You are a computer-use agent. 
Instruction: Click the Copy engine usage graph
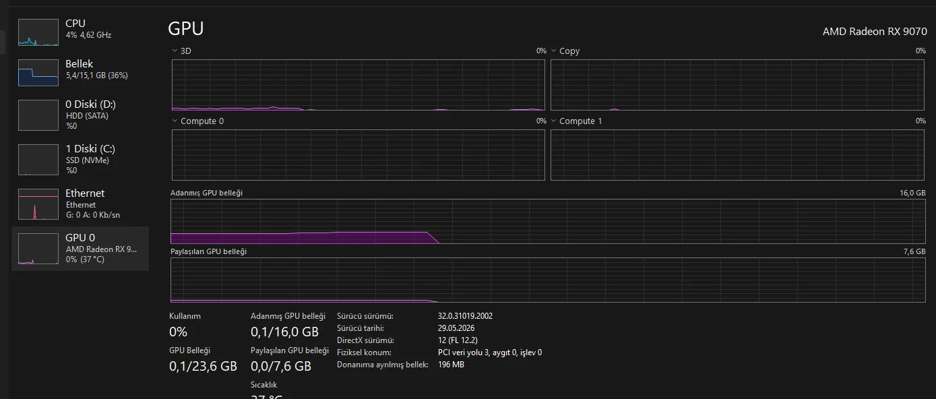click(x=739, y=85)
